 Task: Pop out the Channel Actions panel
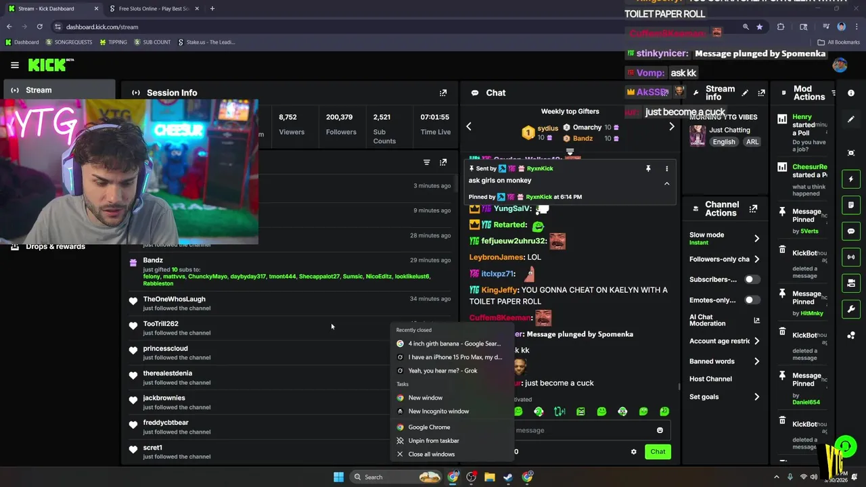(x=753, y=209)
